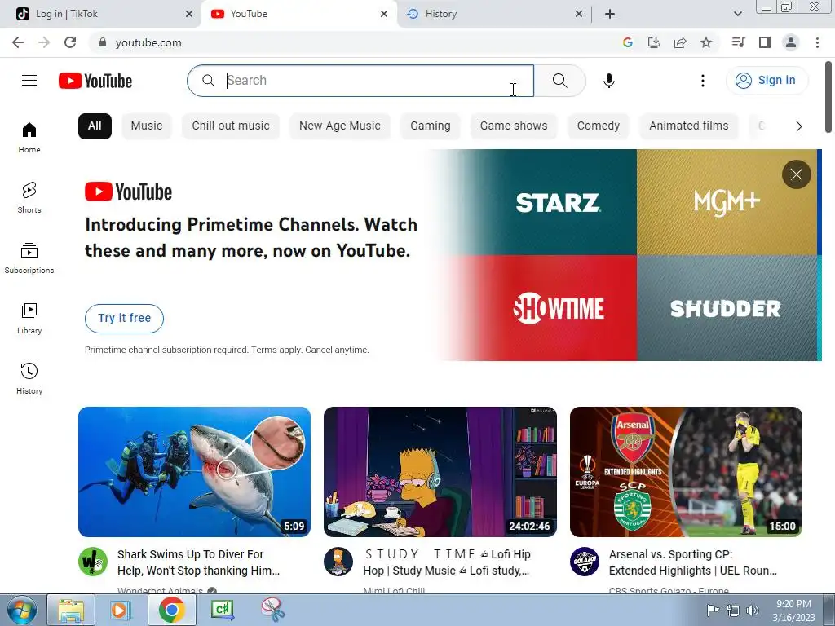835x626 pixels.
Task: Filter by the Game shows chip
Action: pyautogui.click(x=514, y=126)
